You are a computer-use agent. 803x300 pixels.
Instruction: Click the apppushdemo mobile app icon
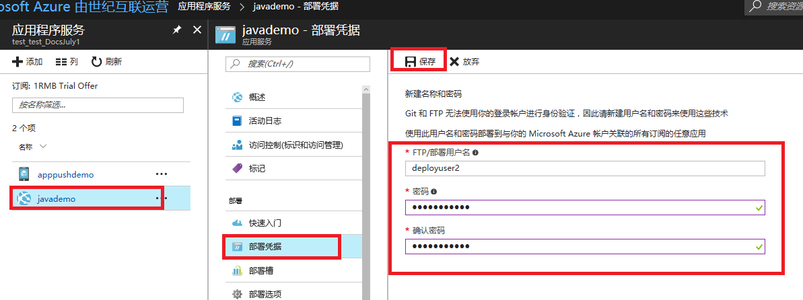24,175
